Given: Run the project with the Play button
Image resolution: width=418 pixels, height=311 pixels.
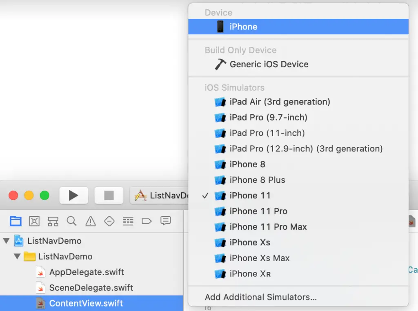Looking at the screenshot, I should pyautogui.click(x=73, y=195).
